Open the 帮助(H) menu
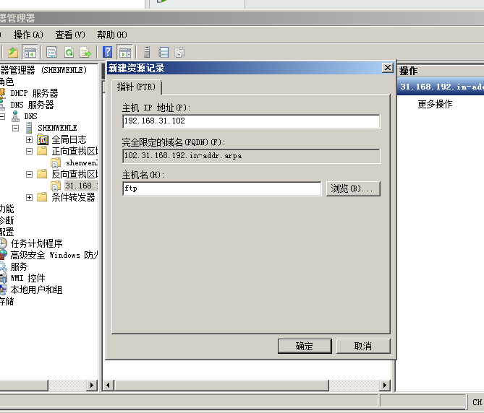 click(x=111, y=35)
